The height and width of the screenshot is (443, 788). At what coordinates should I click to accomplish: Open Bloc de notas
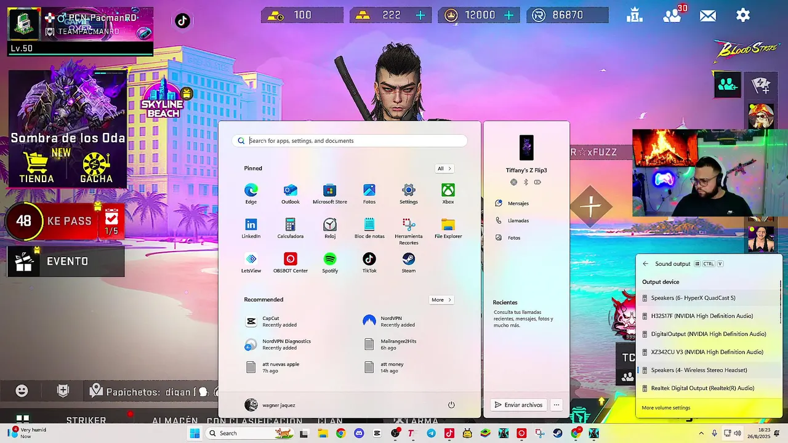click(x=369, y=228)
